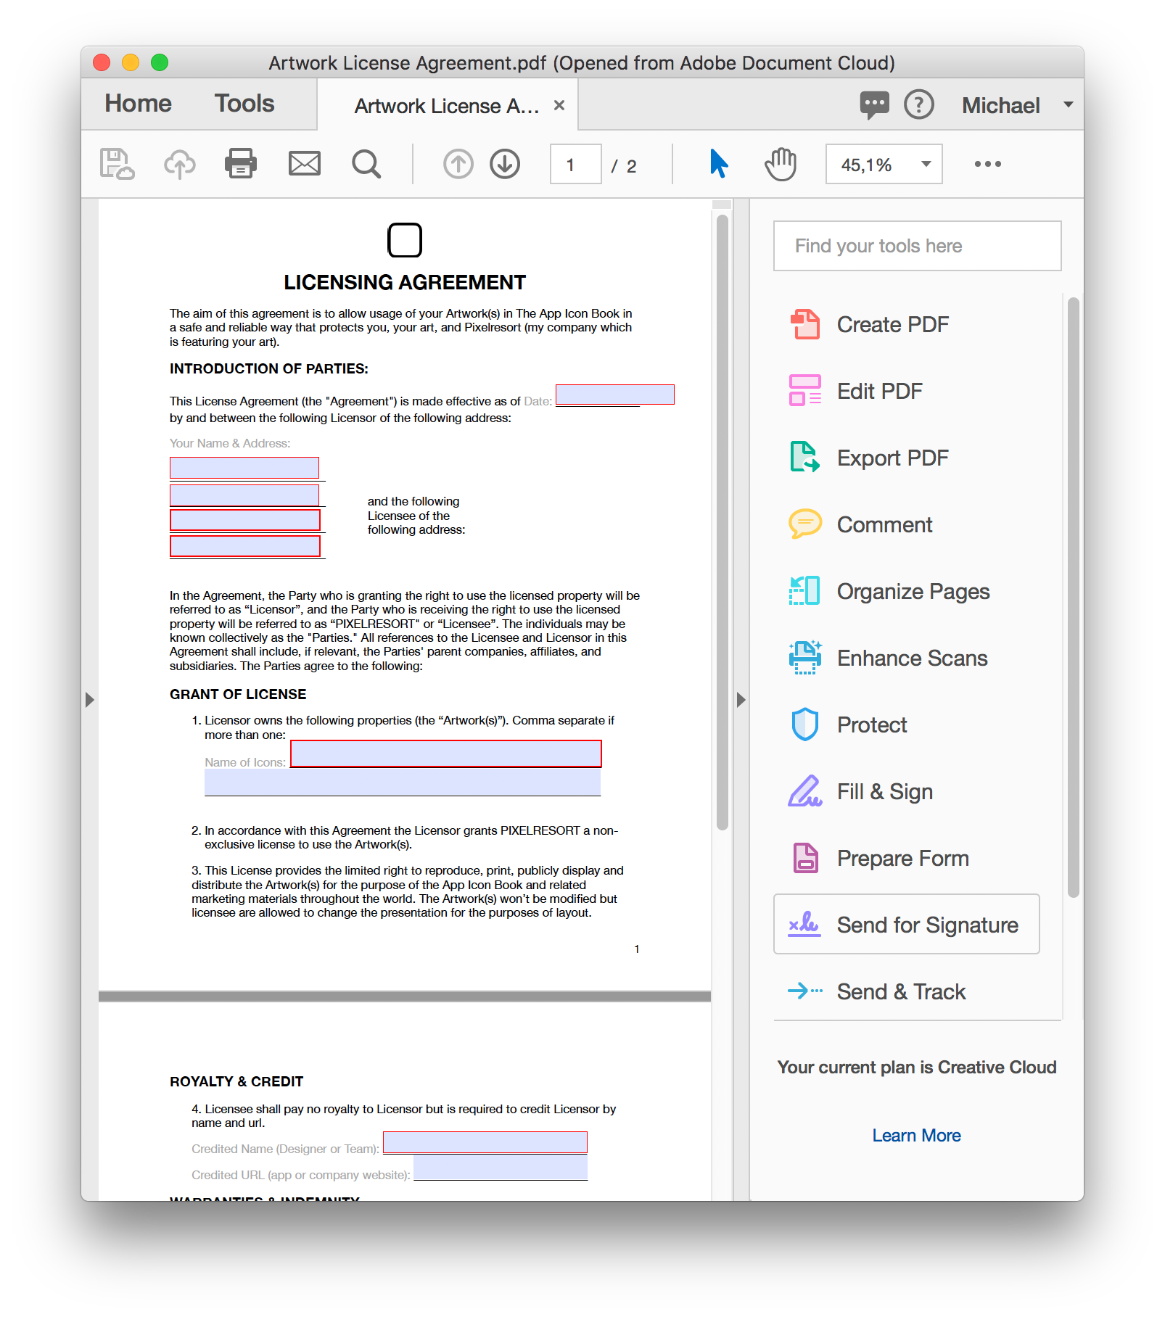Click the Edit PDF icon
This screenshot has height=1317, width=1165.
(x=804, y=391)
